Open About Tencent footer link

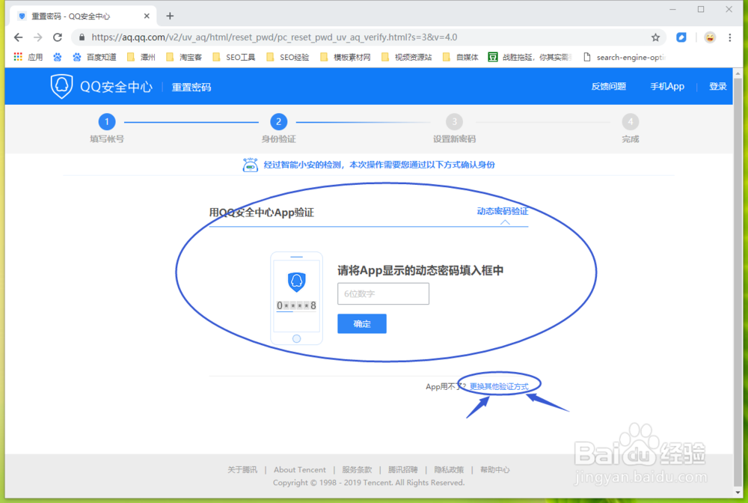point(300,469)
